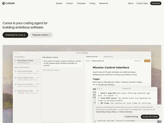
Task: Open the Grok 4.7 model dropdown
Action: click(x=138, y=61)
